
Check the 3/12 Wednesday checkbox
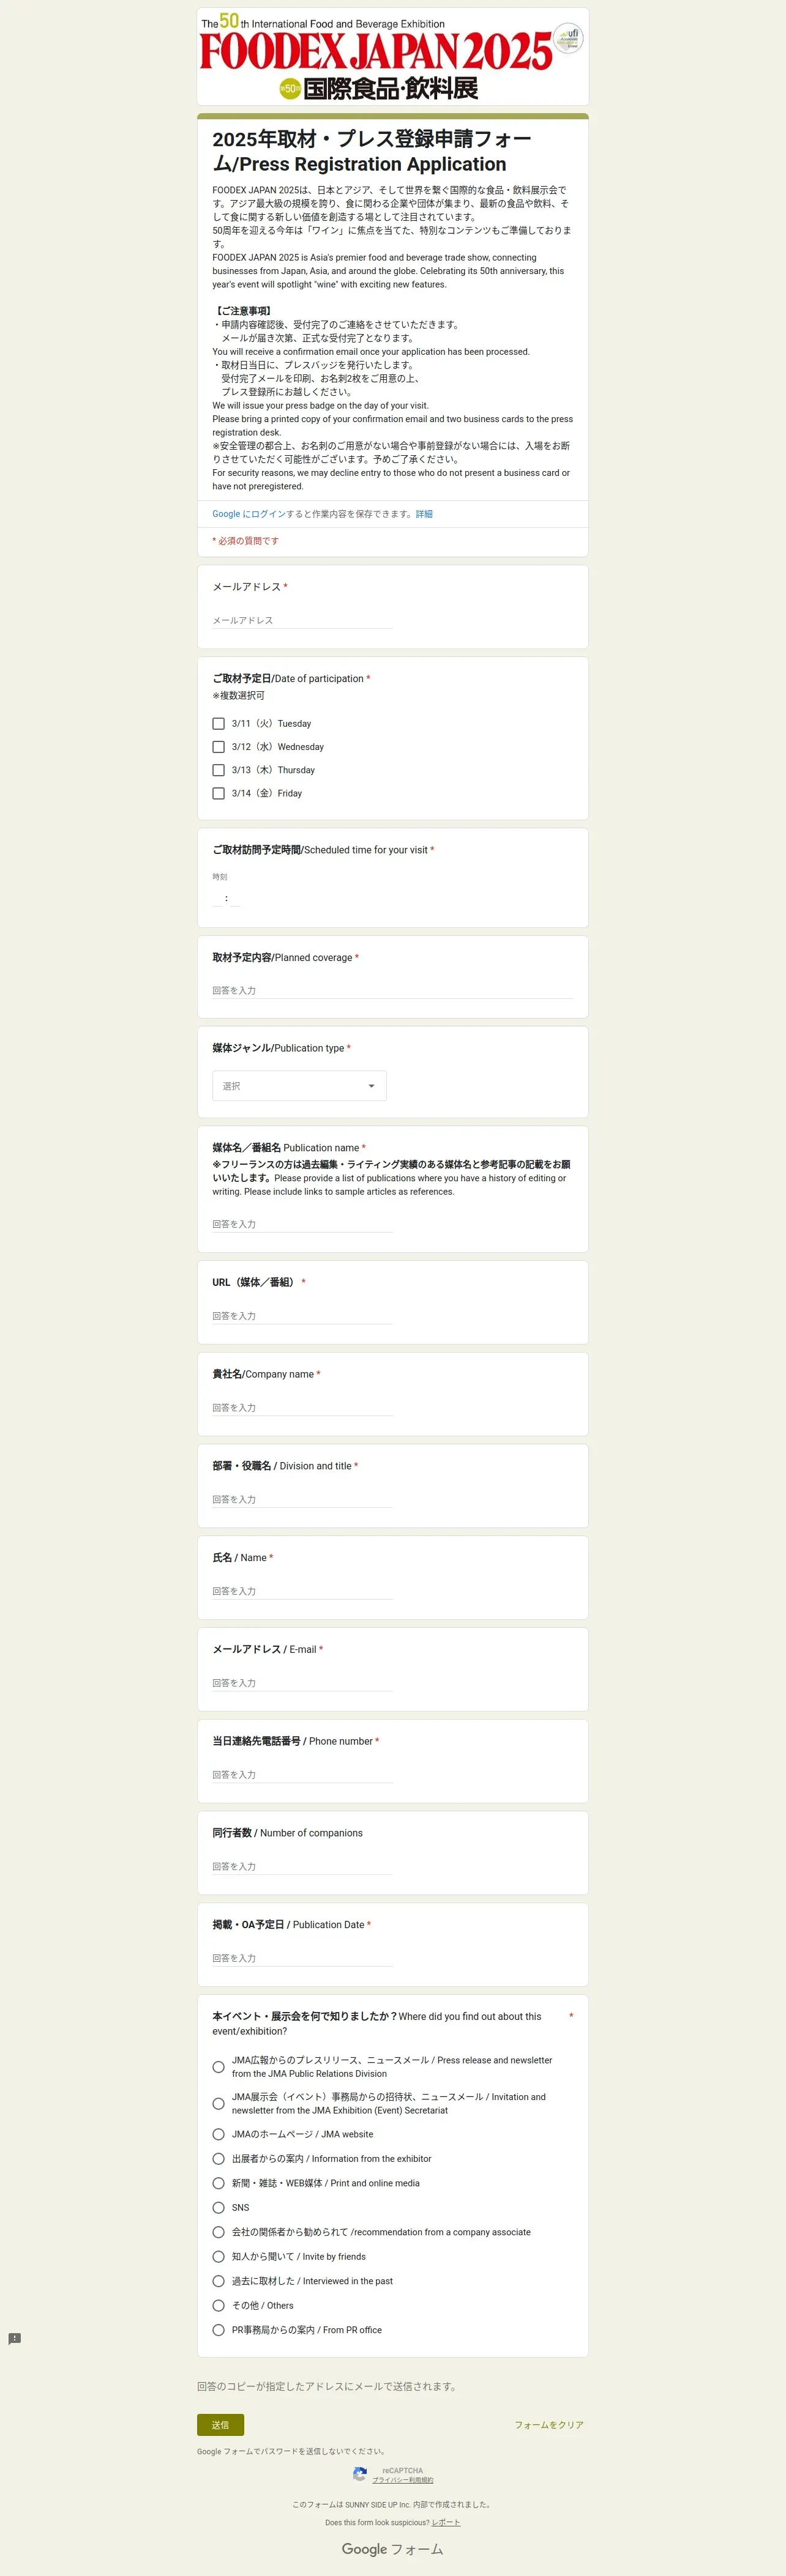coord(219,746)
